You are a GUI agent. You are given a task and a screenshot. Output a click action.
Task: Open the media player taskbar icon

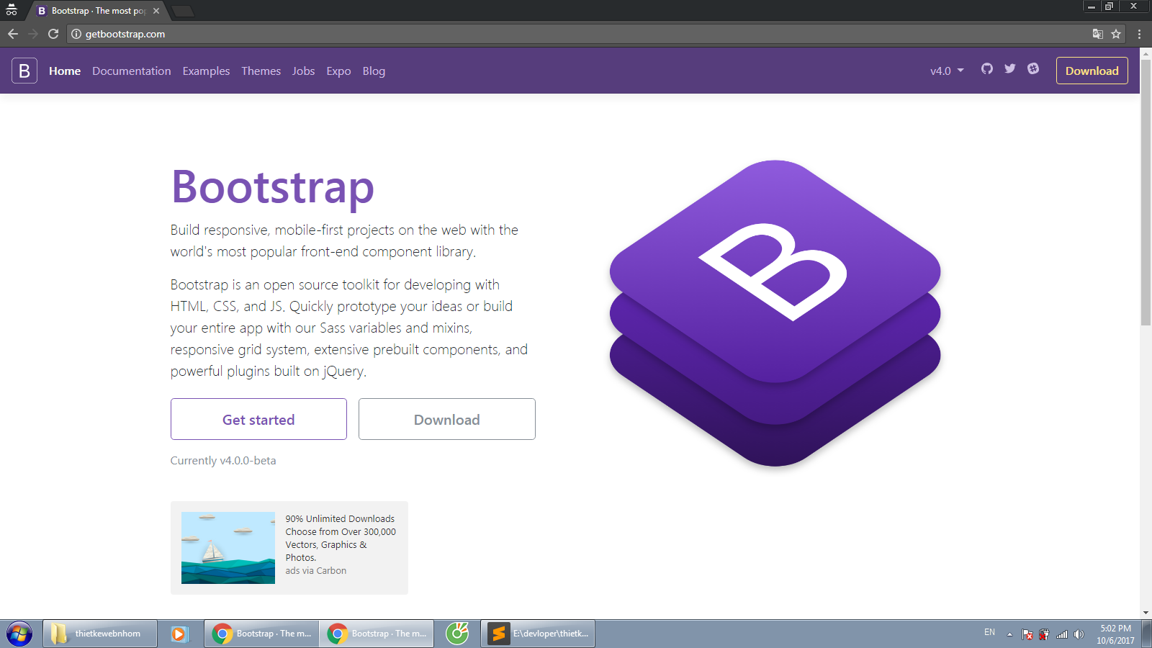pyautogui.click(x=179, y=634)
